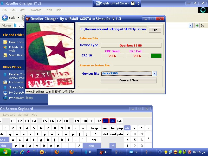Screen dimensions: 208x156
Task: Expand the quick launch overflow chevron
Action: pos(34,151)
